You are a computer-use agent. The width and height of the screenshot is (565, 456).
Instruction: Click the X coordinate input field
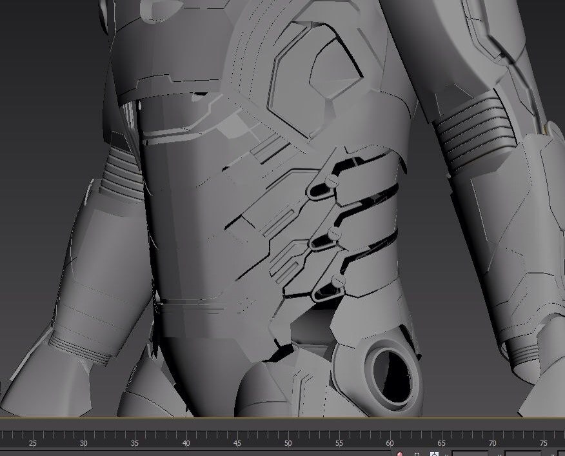(x=470, y=453)
